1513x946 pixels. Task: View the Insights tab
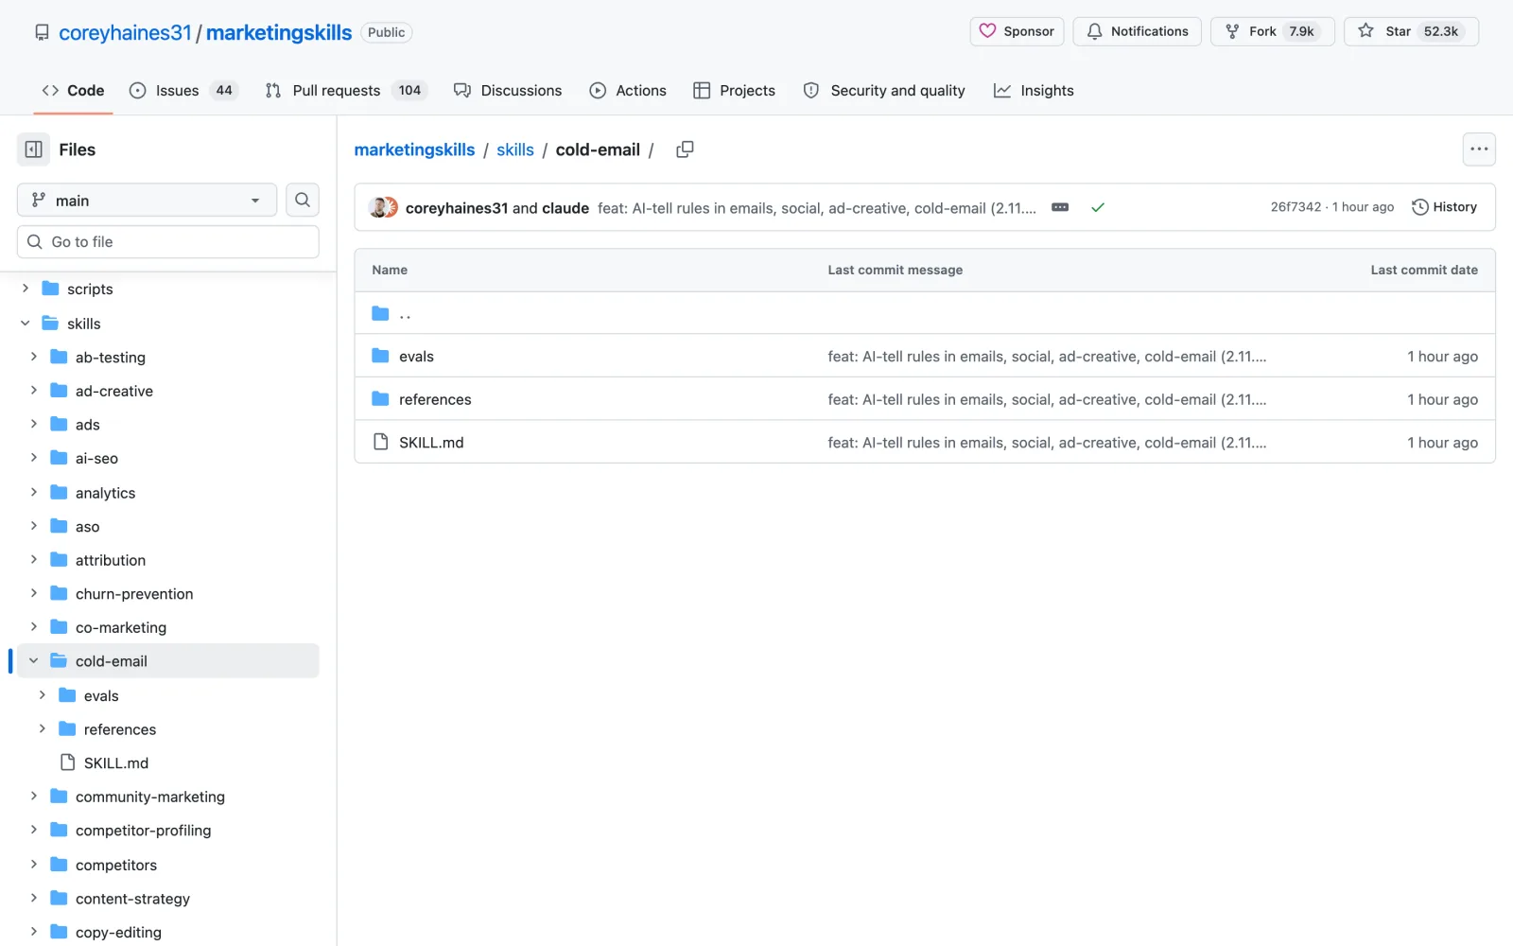(1034, 91)
